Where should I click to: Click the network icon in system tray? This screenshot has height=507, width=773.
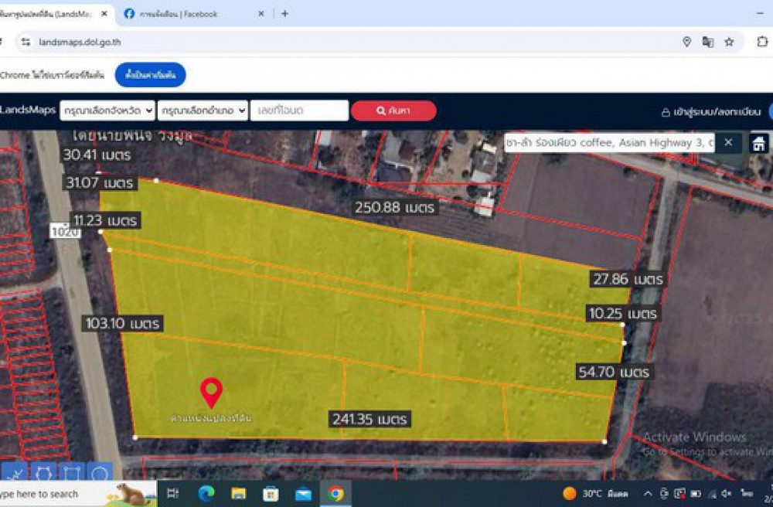pos(712,494)
